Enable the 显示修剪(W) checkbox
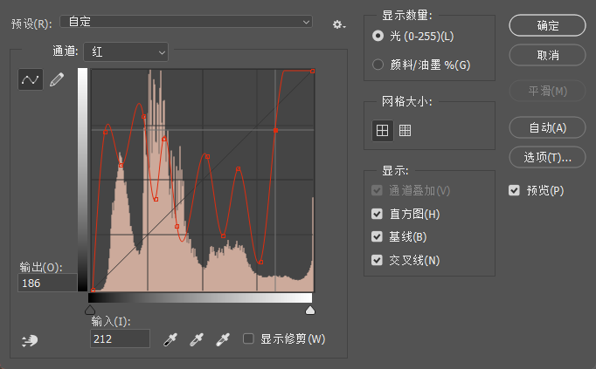Viewport: 596px width, 369px height. click(248, 338)
